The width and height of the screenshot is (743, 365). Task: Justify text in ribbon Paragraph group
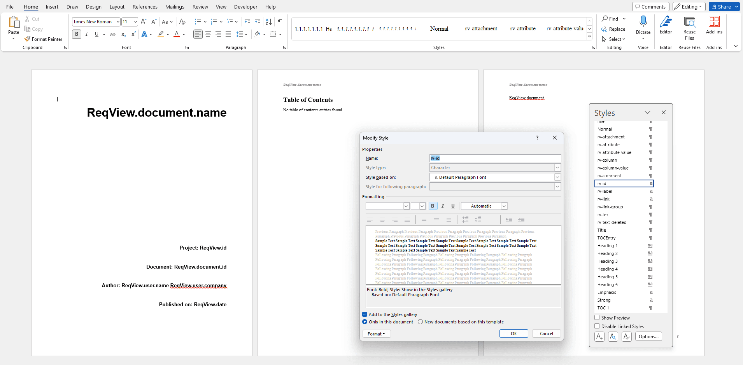[x=228, y=34]
